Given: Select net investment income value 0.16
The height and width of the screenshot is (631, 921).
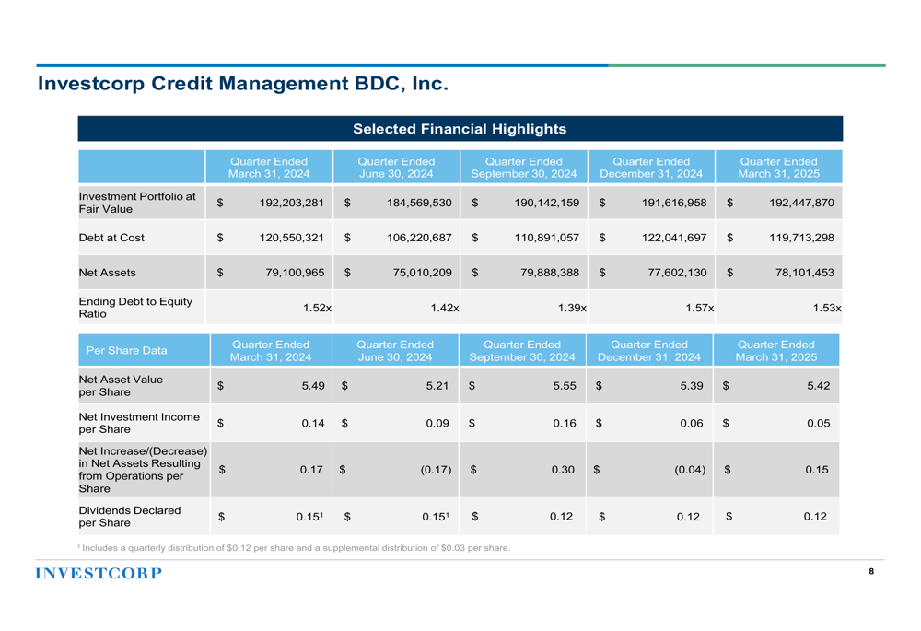Looking at the screenshot, I should click(x=565, y=423).
